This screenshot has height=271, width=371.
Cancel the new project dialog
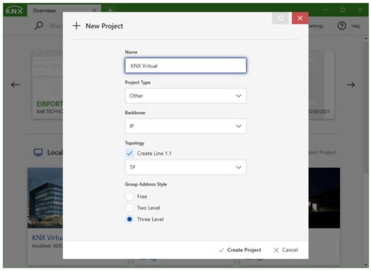286,250
